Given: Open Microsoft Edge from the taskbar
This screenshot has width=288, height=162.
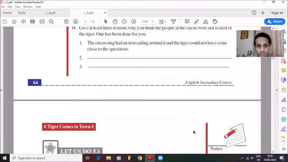Looking at the screenshot, I should (x=99, y=158).
